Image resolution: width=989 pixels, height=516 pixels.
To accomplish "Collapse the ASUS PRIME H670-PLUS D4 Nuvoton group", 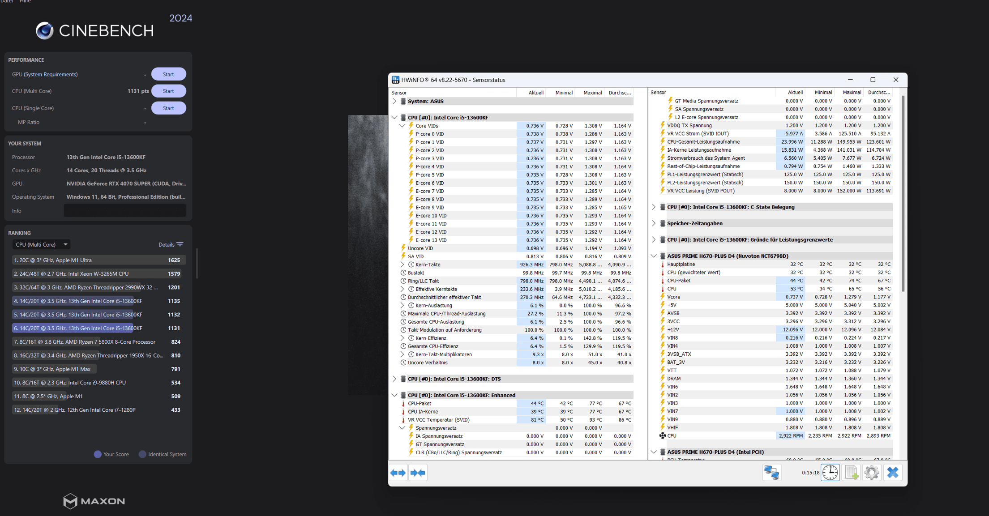I will coord(654,256).
